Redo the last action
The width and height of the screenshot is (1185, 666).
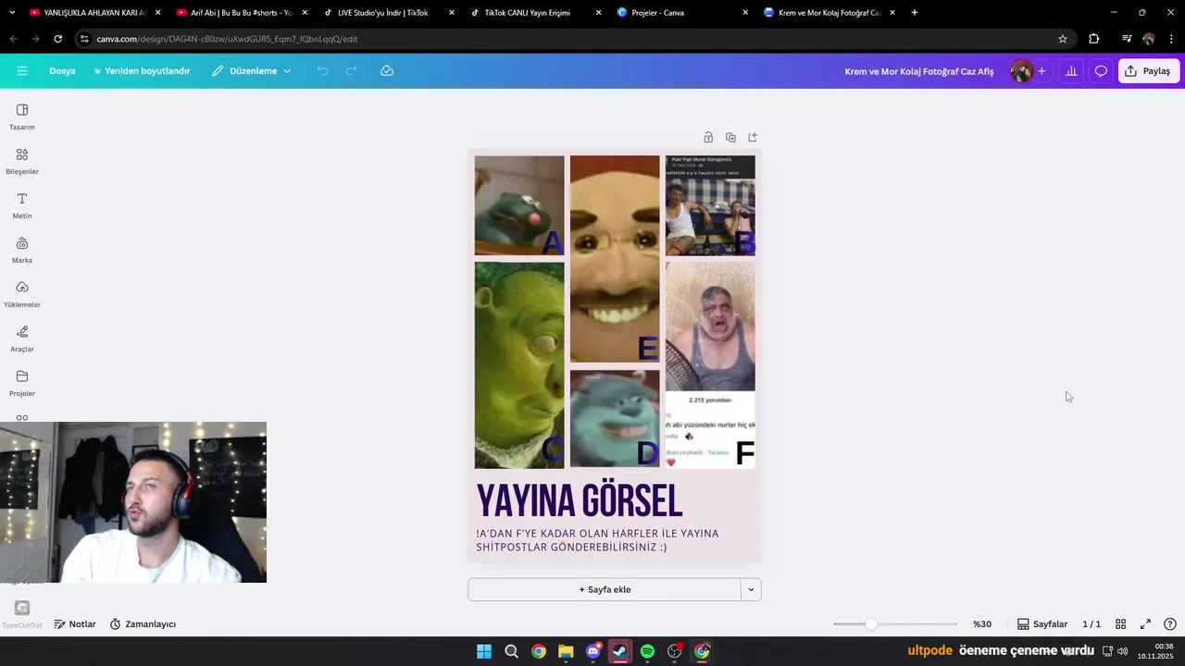coord(351,71)
